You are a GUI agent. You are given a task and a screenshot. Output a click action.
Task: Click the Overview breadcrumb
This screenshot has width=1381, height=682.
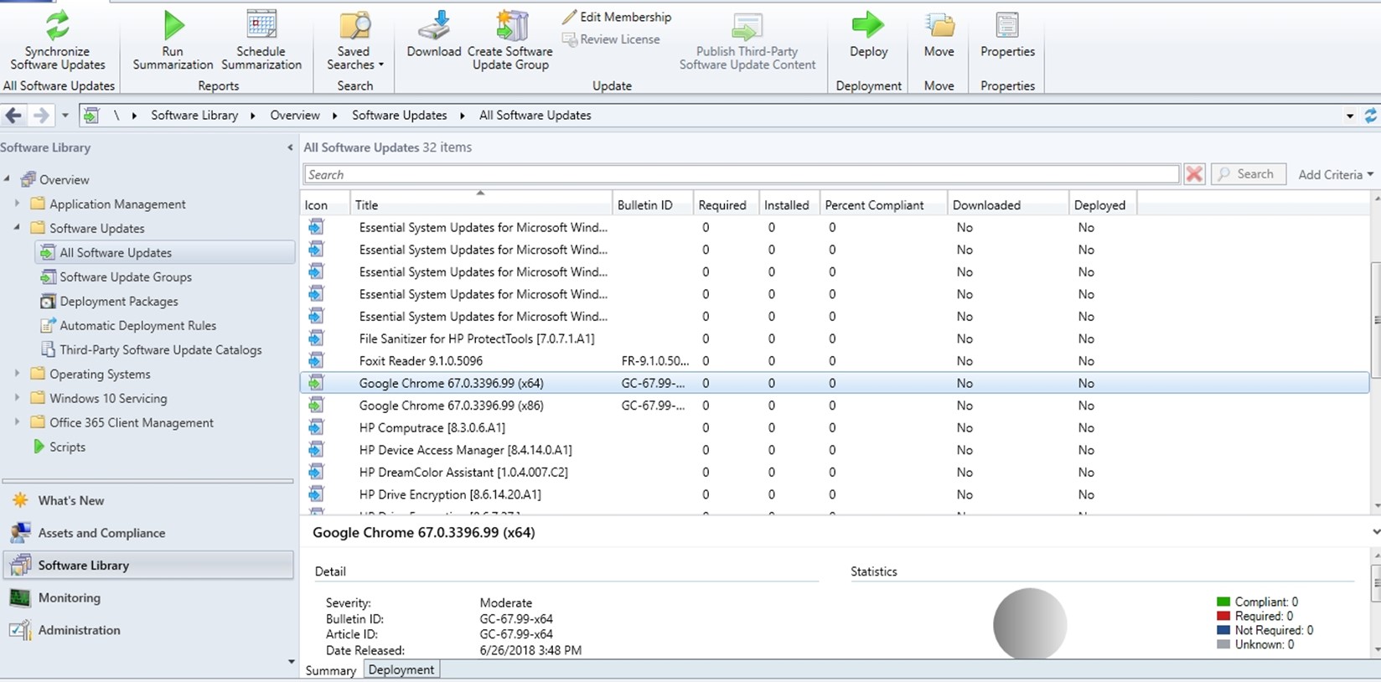click(294, 116)
